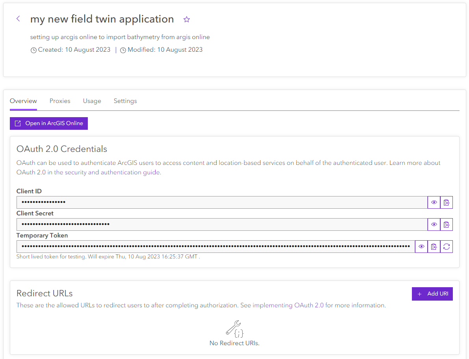Switch to the Overview tab

tap(23, 101)
